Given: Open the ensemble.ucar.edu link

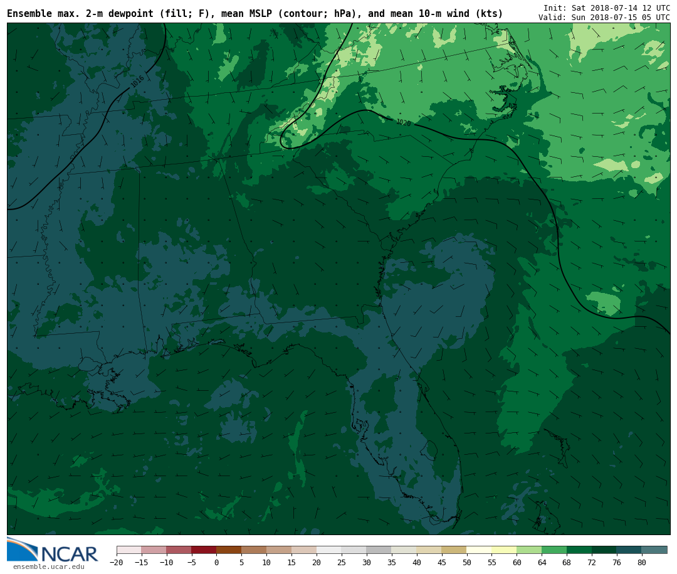Looking at the screenshot, I should pos(48,567).
